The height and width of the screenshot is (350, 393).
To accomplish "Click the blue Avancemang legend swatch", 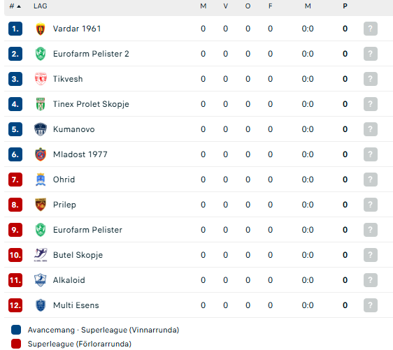I will (16, 330).
